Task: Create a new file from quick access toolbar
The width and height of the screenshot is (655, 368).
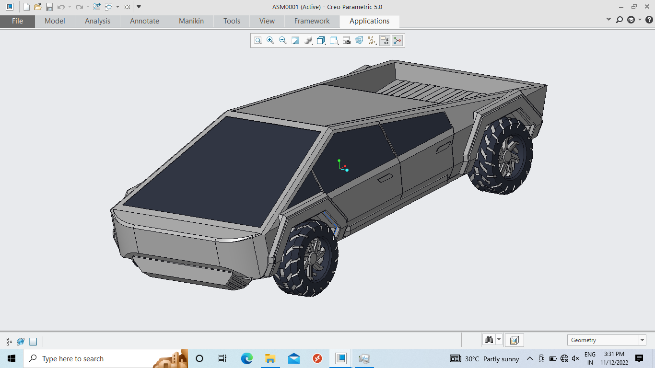Action: click(26, 7)
